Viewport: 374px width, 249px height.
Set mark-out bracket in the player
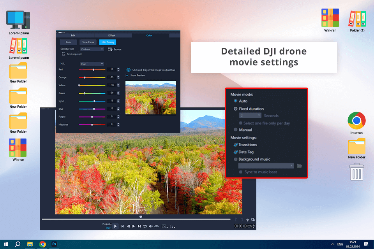[x=242, y=219]
